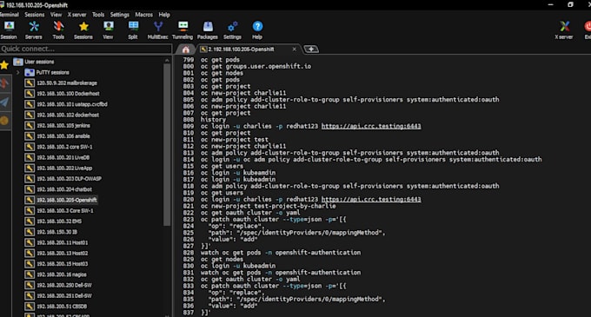Viewport: 591px width, 317px height.
Task: Open the Tools sidebar tab icon
Action: pyautogui.click(x=4, y=83)
